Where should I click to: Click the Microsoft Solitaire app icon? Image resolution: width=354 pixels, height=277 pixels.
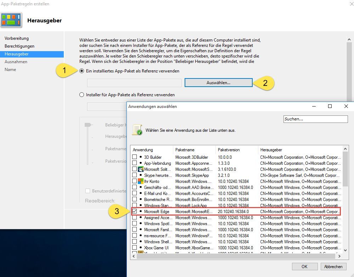point(141,169)
